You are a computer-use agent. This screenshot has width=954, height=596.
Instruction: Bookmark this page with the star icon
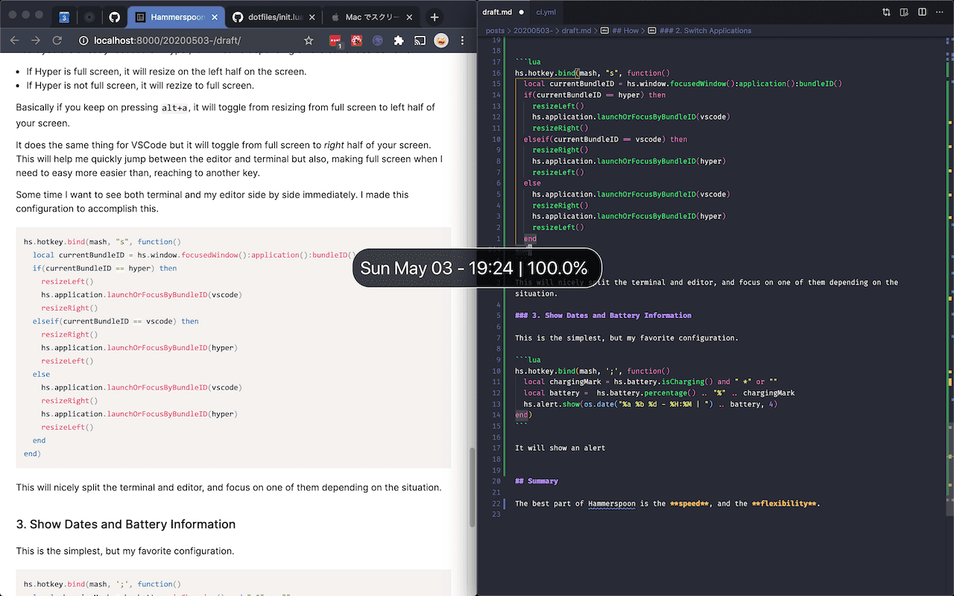click(x=309, y=40)
